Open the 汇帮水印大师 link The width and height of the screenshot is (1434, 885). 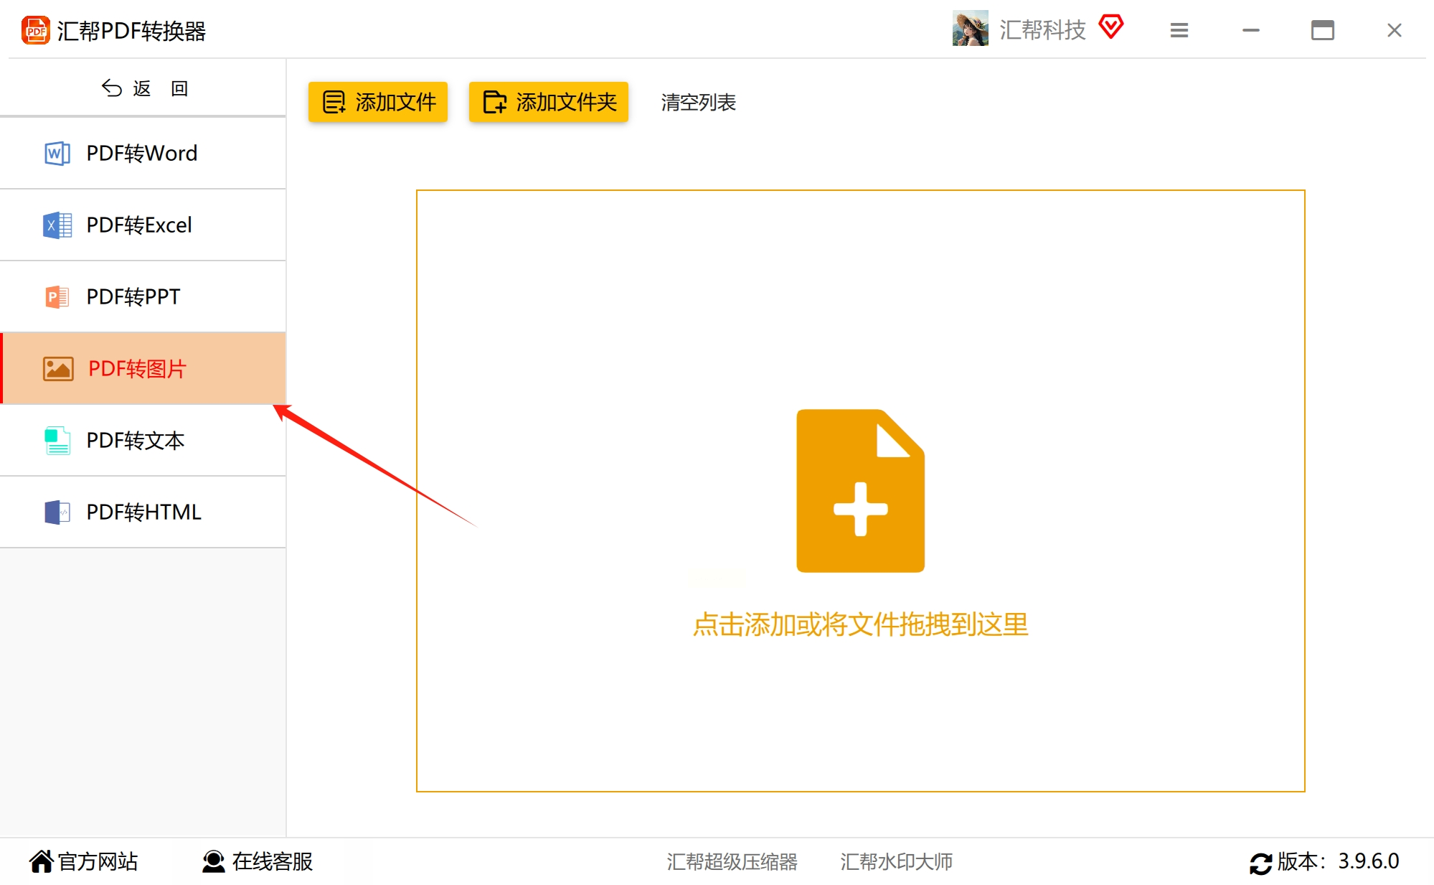(896, 861)
